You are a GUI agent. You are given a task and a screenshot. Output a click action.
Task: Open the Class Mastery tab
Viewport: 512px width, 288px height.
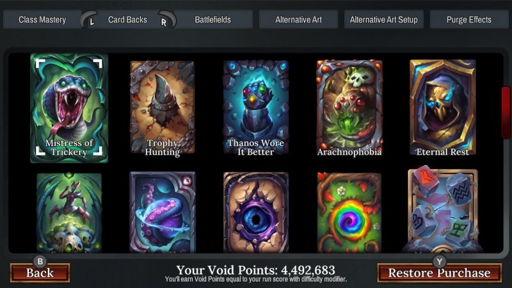(42, 20)
